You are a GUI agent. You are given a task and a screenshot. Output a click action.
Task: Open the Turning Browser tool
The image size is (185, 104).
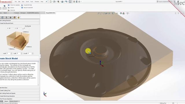(5, 7)
